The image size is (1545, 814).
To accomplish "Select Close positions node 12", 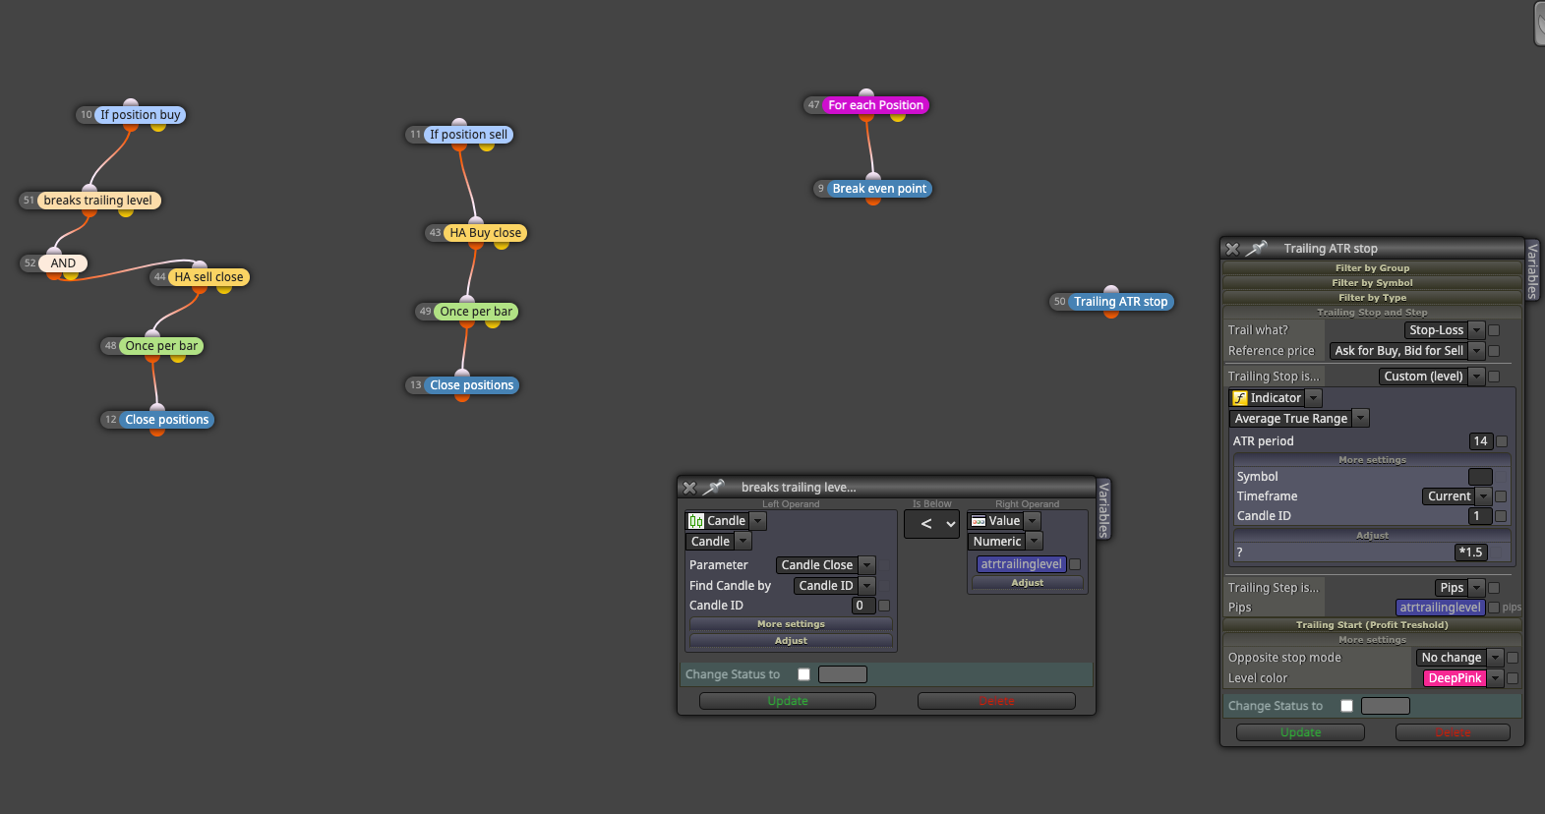I will [167, 420].
